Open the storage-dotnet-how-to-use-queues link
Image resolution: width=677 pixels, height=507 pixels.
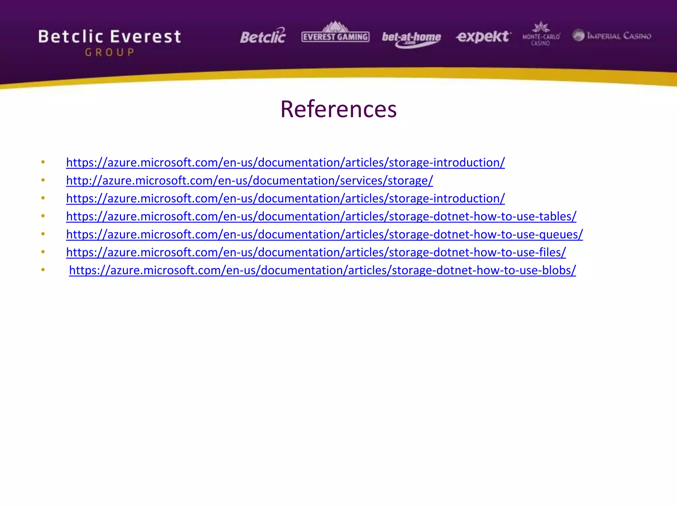coord(325,234)
